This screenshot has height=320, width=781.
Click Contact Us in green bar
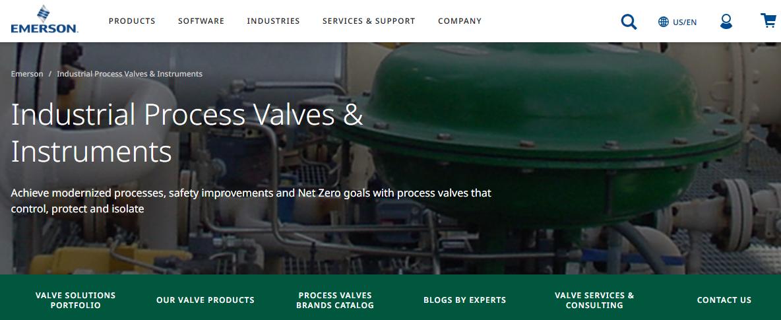point(724,300)
